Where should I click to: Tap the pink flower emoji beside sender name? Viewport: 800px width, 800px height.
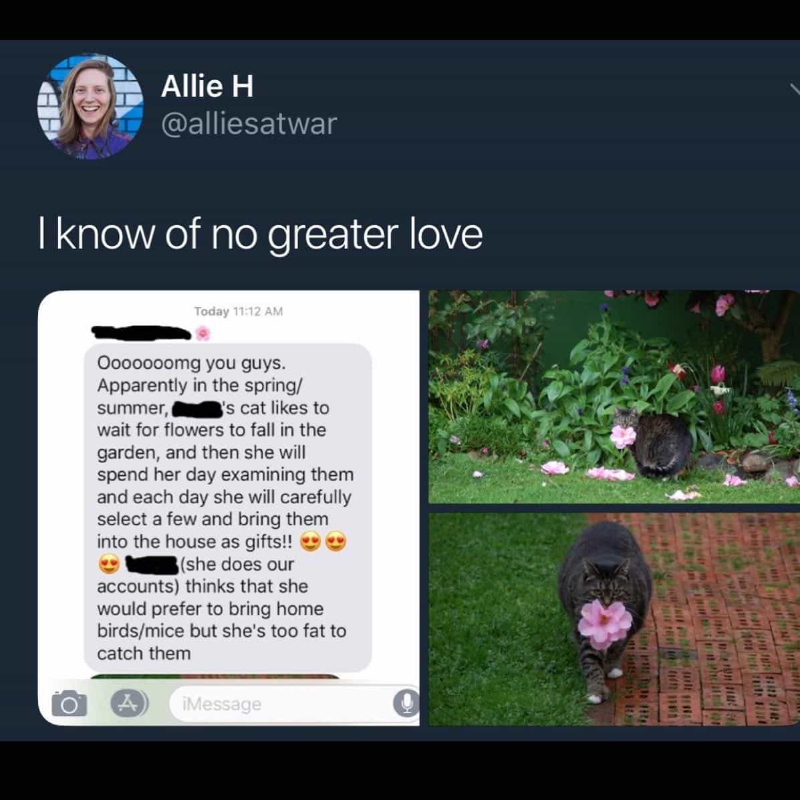203,333
